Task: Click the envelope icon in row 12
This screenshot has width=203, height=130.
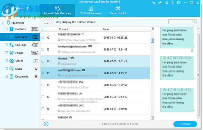Action: [x=59, y=39]
